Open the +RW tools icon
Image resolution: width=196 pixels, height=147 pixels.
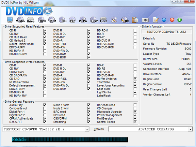tap(94, 20)
